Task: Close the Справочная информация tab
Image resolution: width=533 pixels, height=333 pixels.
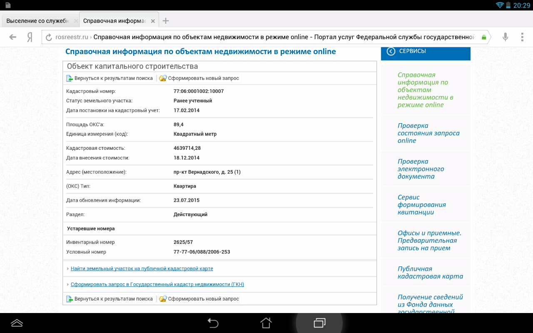Action: click(x=153, y=21)
